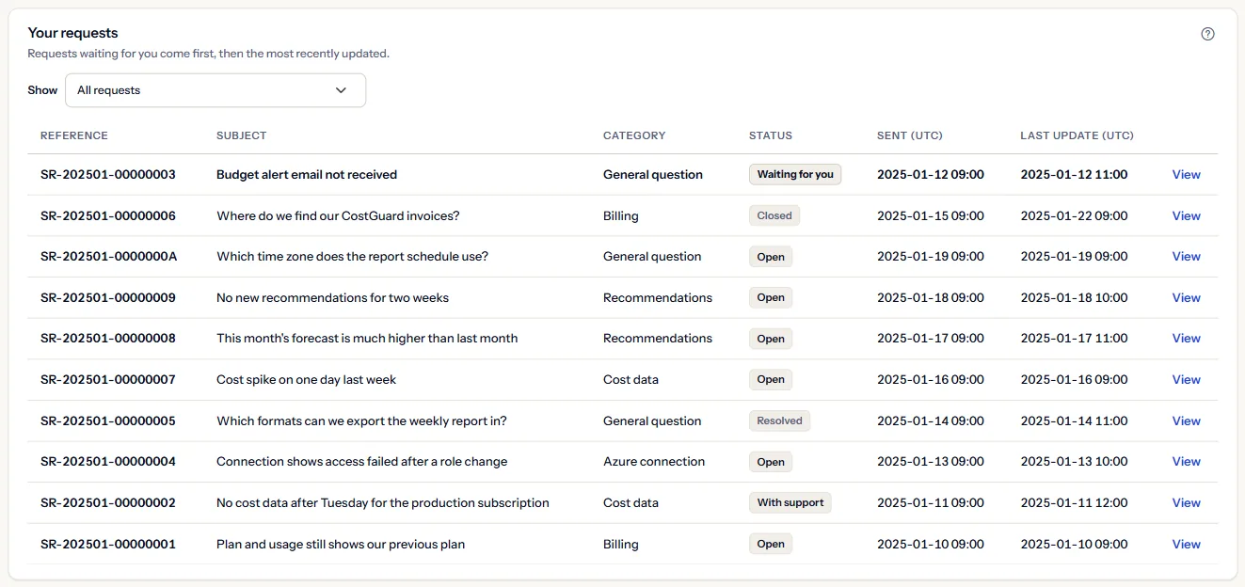View request SR-202501-00000007

tap(1186, 379)
